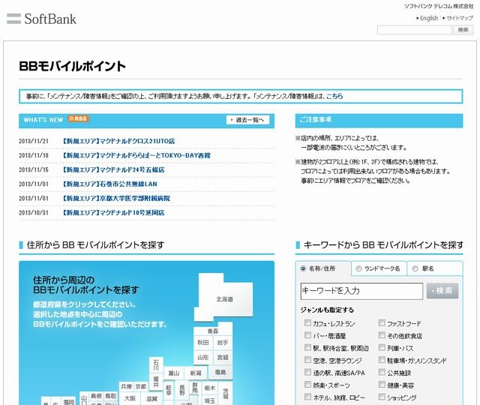Screen dimensions: 480x405
Task: Open news マクドナルド10号延岡店
Action: click(112, 212)
